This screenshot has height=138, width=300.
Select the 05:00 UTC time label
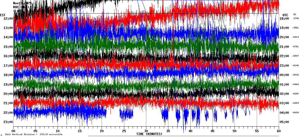coord(284,122)
